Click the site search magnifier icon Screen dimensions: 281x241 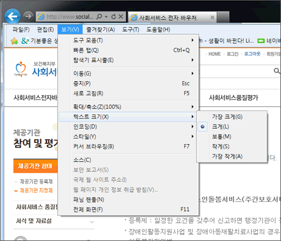point(277,71)
